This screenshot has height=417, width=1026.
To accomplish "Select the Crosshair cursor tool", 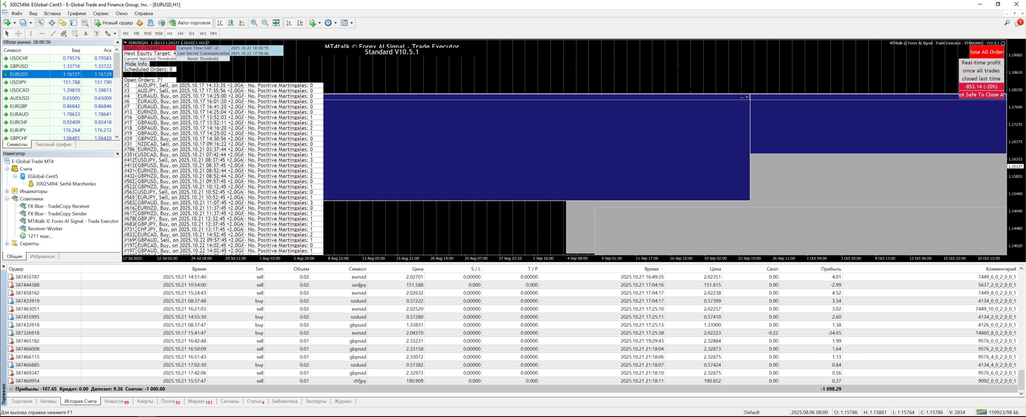I will point(18,34).
